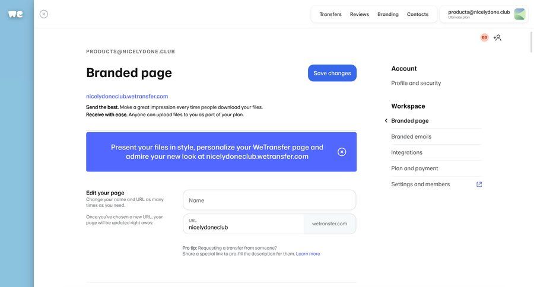Go to the Branding tab
The height and width of the screenshot is (287, 534).
click(388, 14)
